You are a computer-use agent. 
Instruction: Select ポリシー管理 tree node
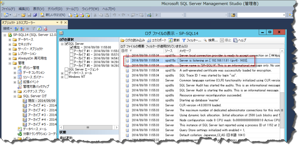31,68
